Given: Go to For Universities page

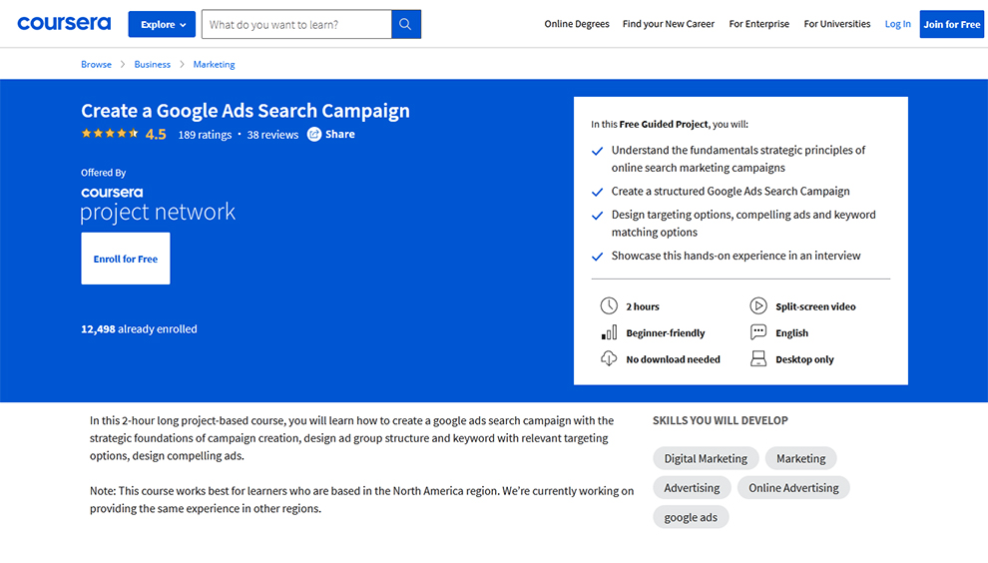Looking at the screenshot, I should click(836, 24).
